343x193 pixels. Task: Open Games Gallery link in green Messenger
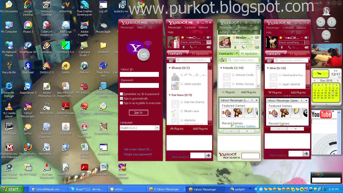(245, 126)
